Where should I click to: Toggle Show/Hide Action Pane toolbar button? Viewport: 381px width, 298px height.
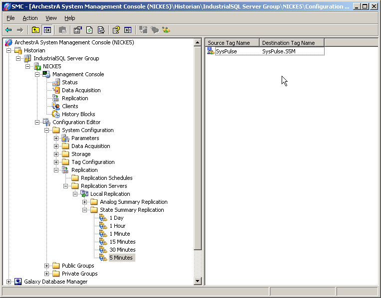[128, 30]
